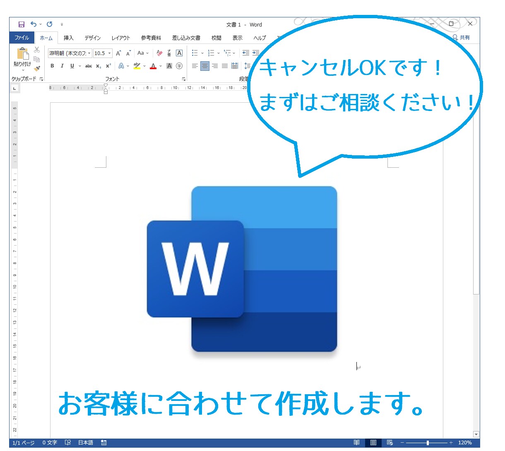Screen dimensions: 505x451
Task: Toggle subscript formatting
Action: (x=99, y=66)
